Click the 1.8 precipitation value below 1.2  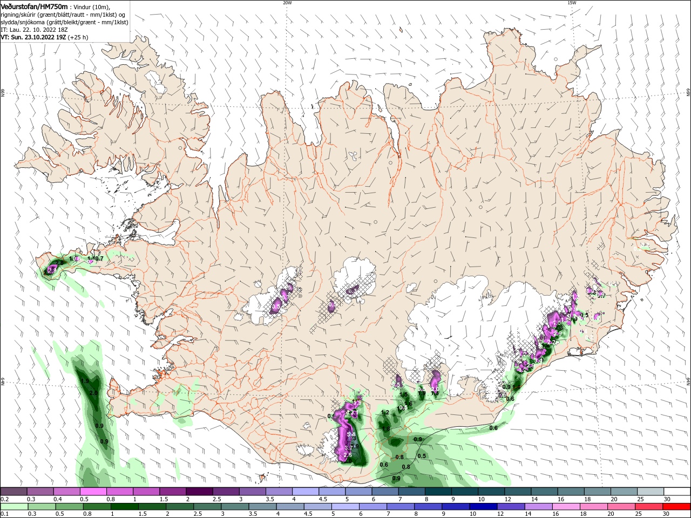click(x=386, y=429)
